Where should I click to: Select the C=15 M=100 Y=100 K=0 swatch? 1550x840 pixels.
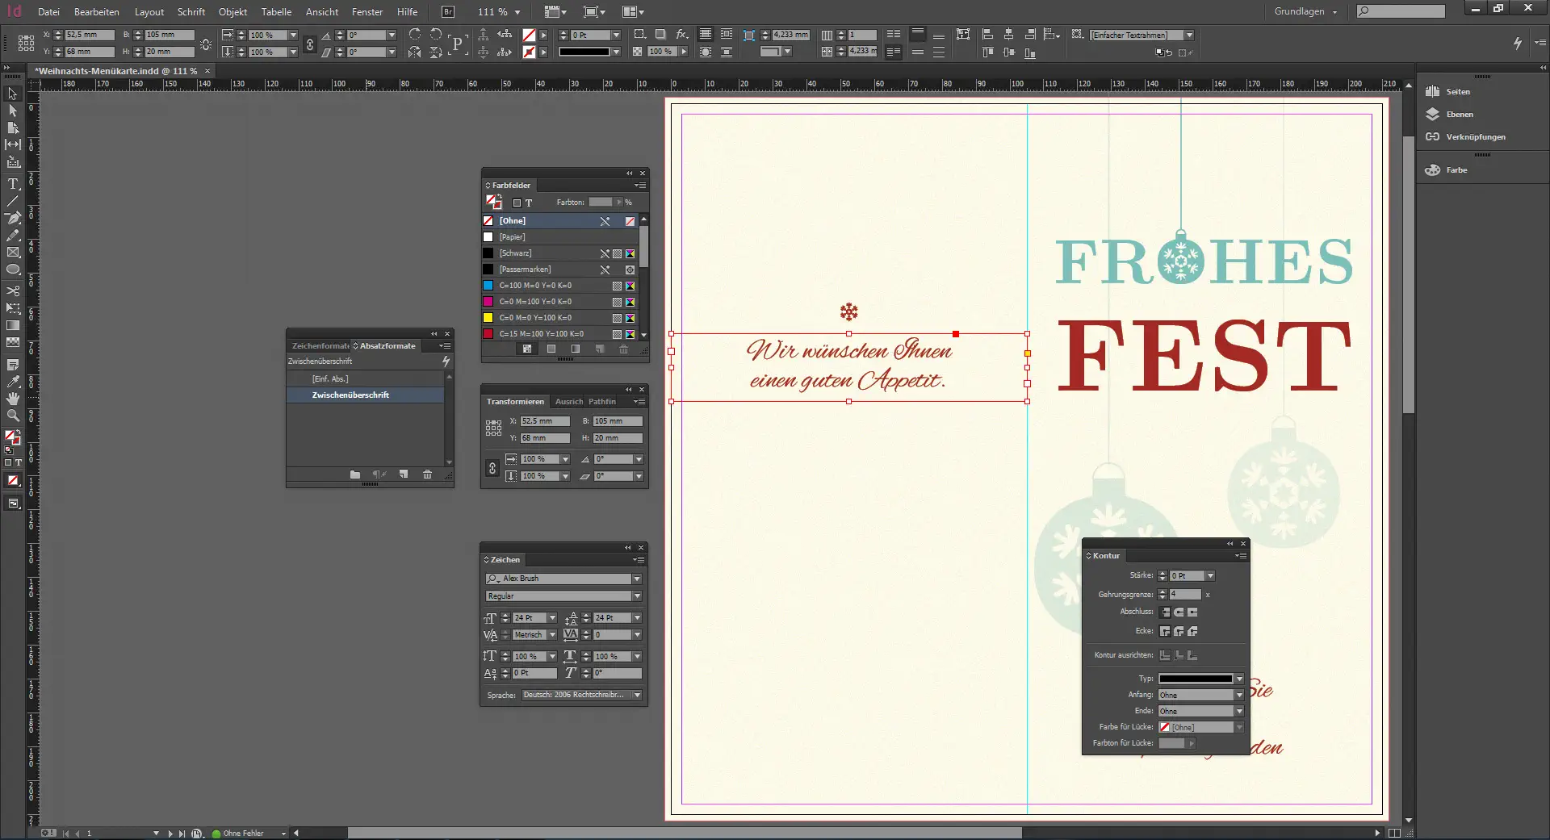tap(541, 334)
